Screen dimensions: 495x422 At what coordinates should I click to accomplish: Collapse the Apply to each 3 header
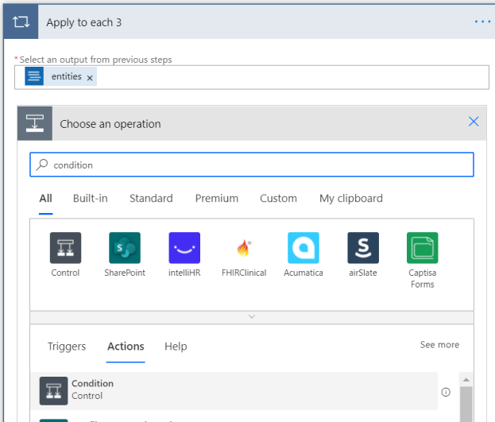(238, 22)
